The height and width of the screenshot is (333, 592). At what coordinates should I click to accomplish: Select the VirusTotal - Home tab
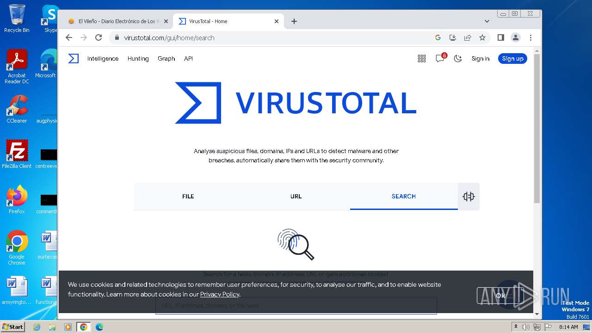(x=228, y=21)
